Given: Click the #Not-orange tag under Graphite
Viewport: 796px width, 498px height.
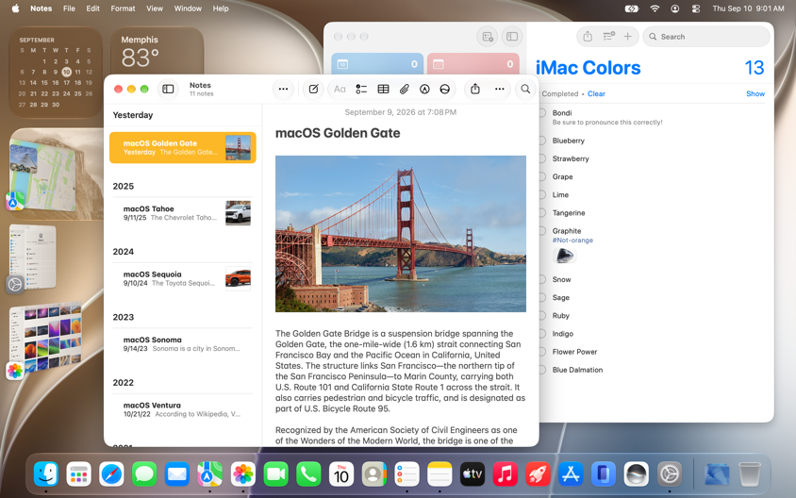Looking at the screenshot, I should coord(572,241).
